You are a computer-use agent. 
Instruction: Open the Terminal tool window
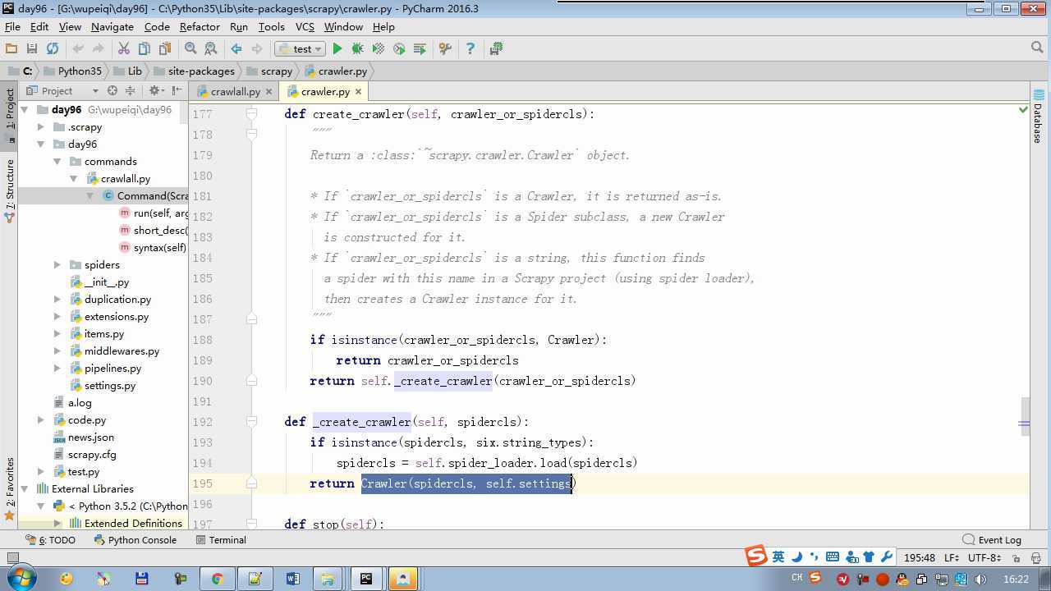coord(221,540)
